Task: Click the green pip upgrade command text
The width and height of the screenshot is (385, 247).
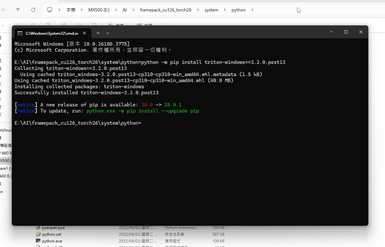Action: pyautogui.click(x=143, y=111)
